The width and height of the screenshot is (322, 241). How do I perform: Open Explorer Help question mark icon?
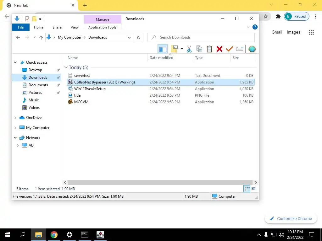(x=255, y=27)
